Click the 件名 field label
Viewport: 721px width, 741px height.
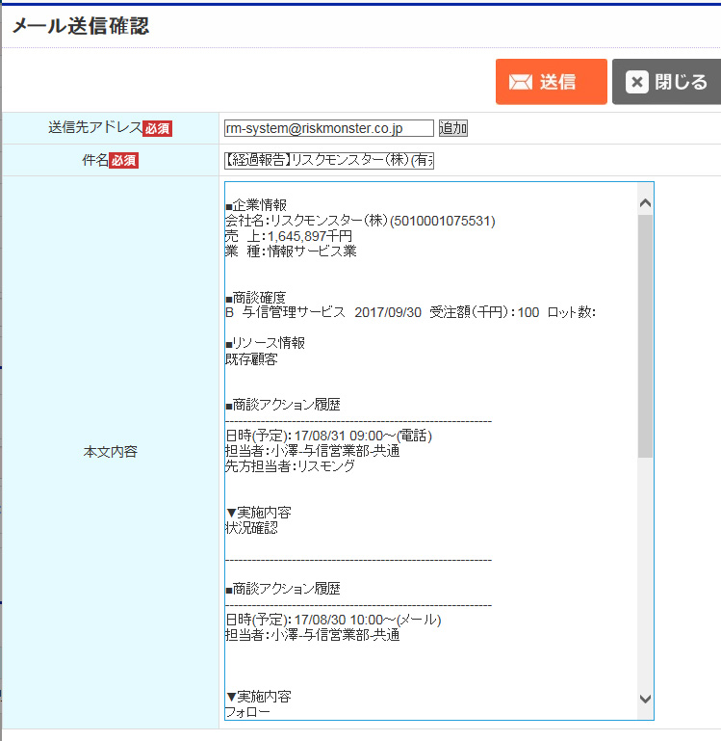(94, 161)
